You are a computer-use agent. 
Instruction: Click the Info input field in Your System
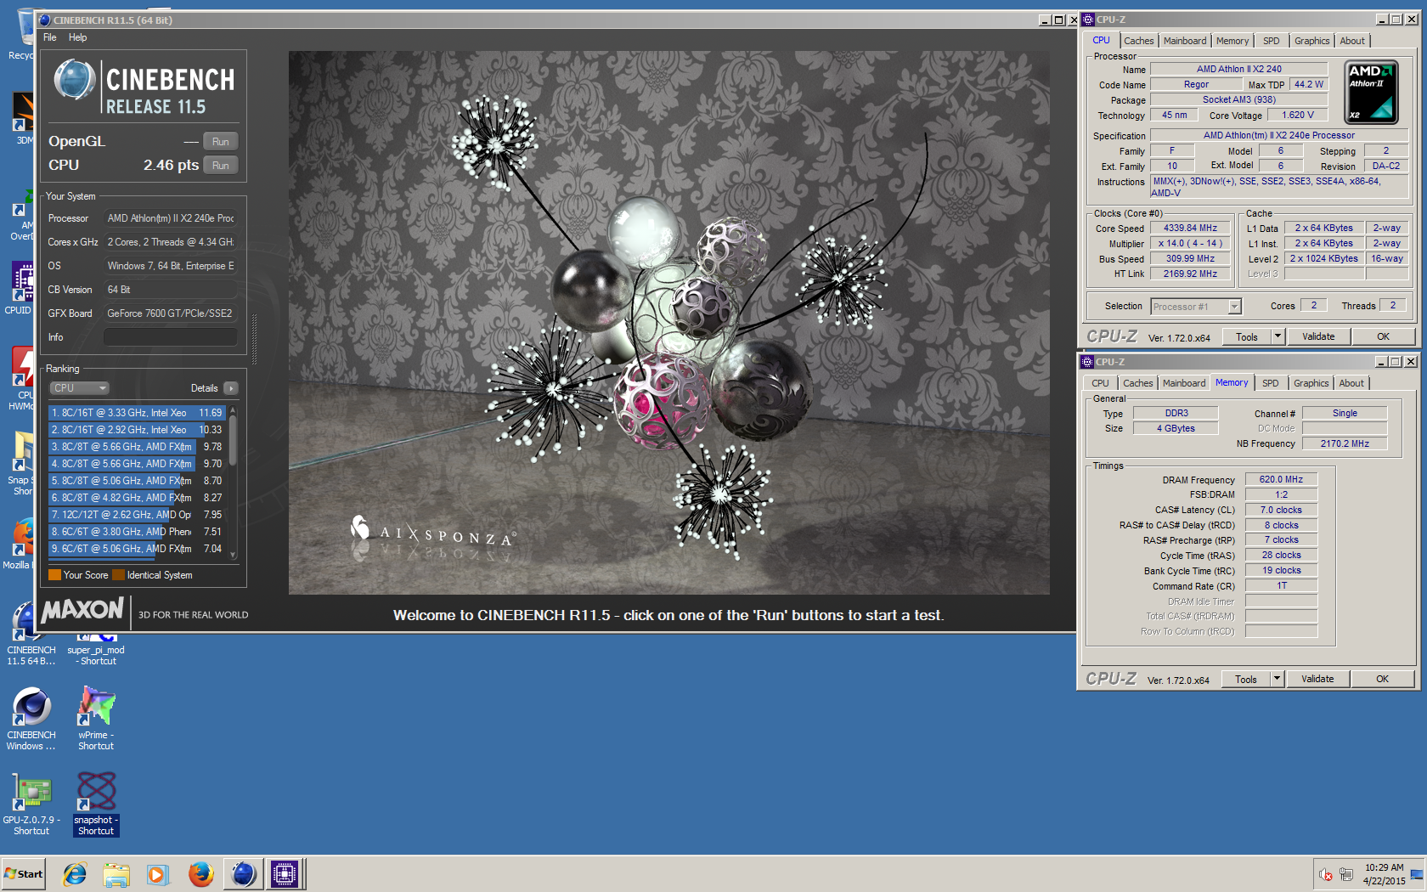(x=170, y=337)
